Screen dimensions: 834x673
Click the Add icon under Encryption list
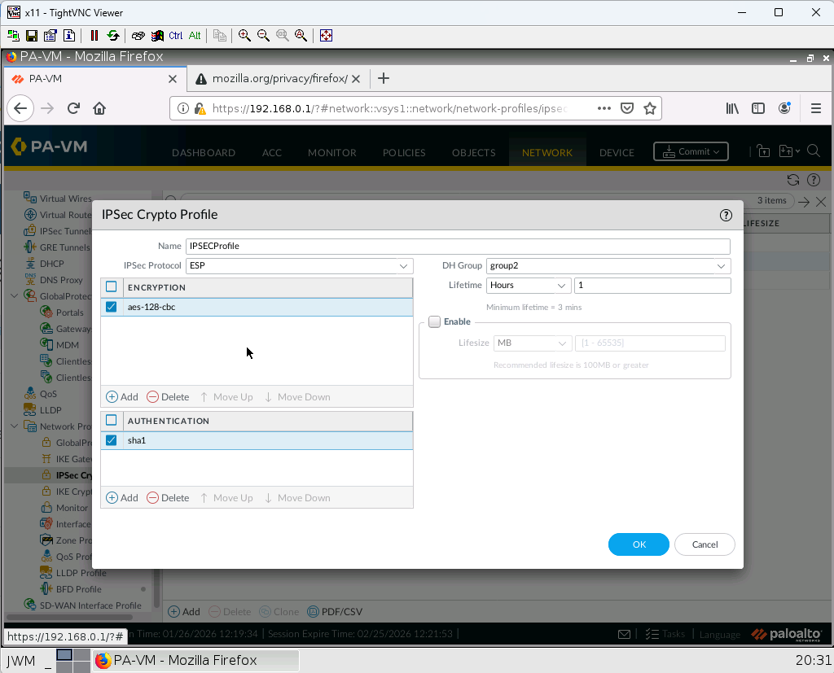point(112,397)
